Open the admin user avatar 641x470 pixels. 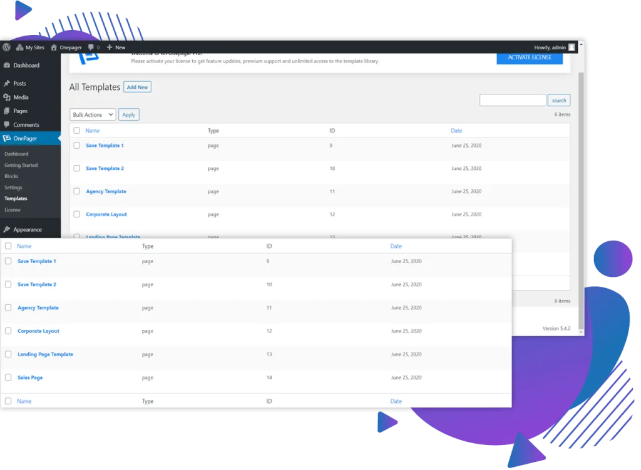(x=572, y=47)
